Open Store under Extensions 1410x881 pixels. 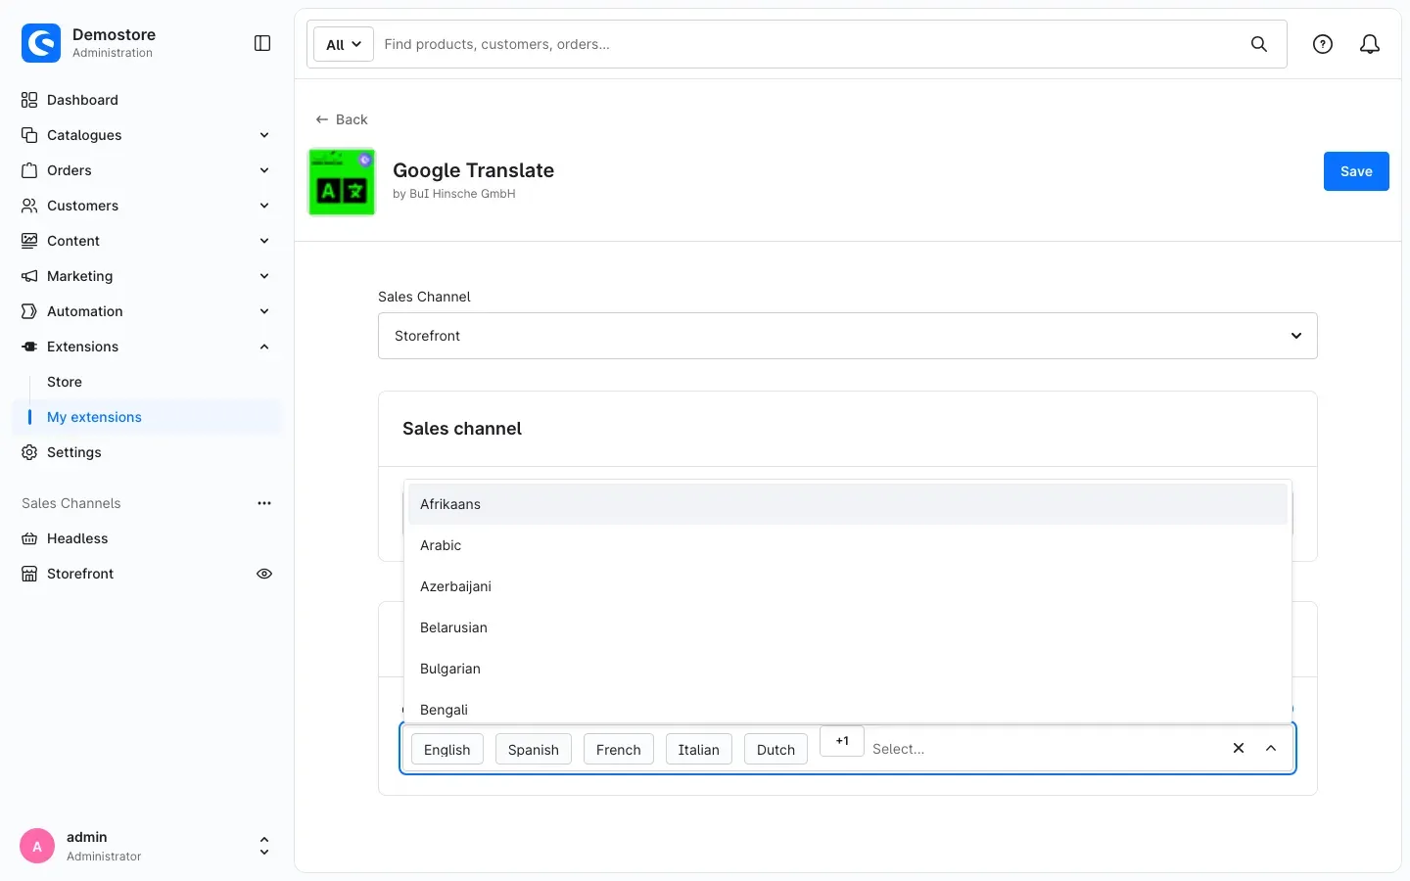pyautogui.click(x=65, y=382)
